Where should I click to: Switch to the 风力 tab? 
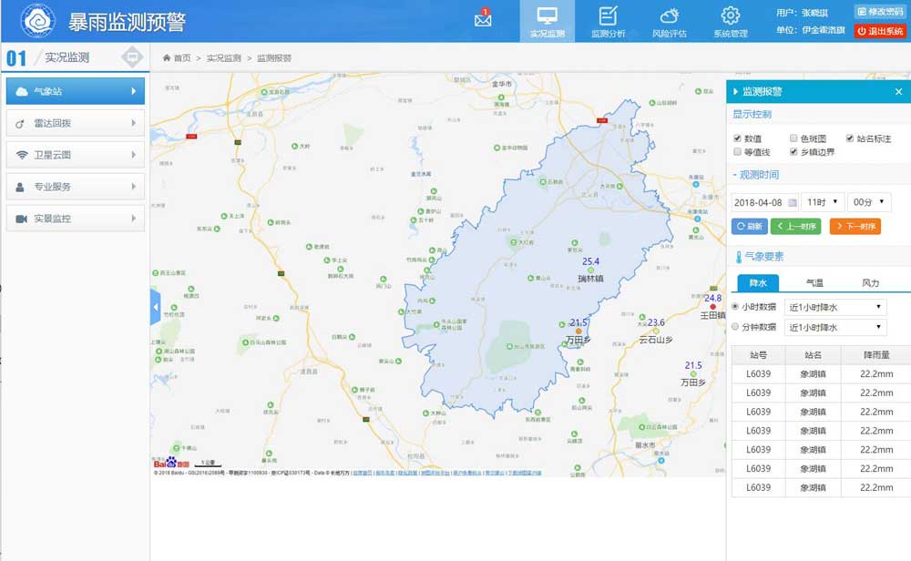point(870,283)
